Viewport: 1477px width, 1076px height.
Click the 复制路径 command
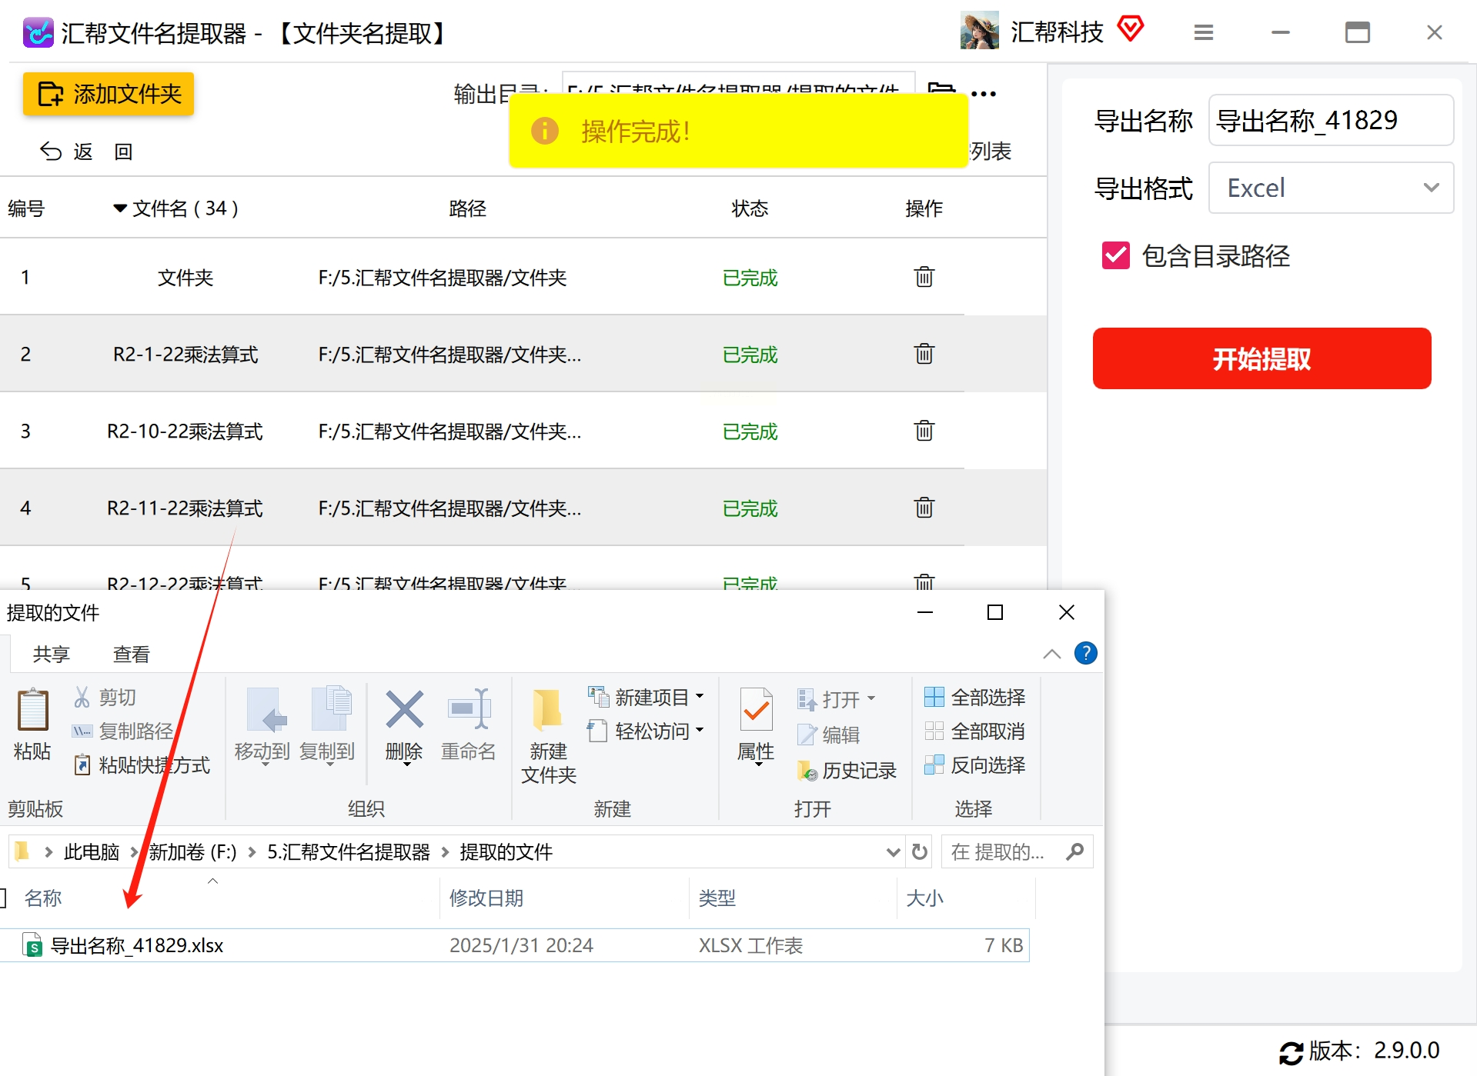tap(123, 731)
